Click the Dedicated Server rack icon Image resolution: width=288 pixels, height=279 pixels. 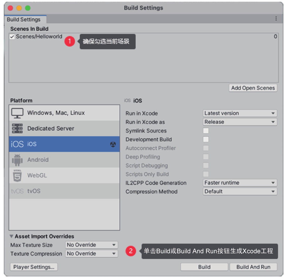click(x=17, y=128)
